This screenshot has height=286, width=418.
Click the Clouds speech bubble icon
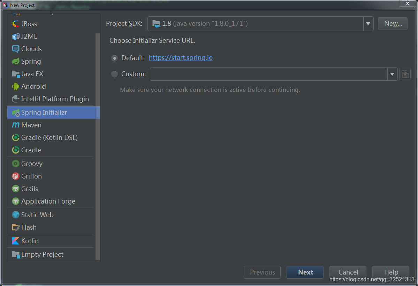(15, 49)
